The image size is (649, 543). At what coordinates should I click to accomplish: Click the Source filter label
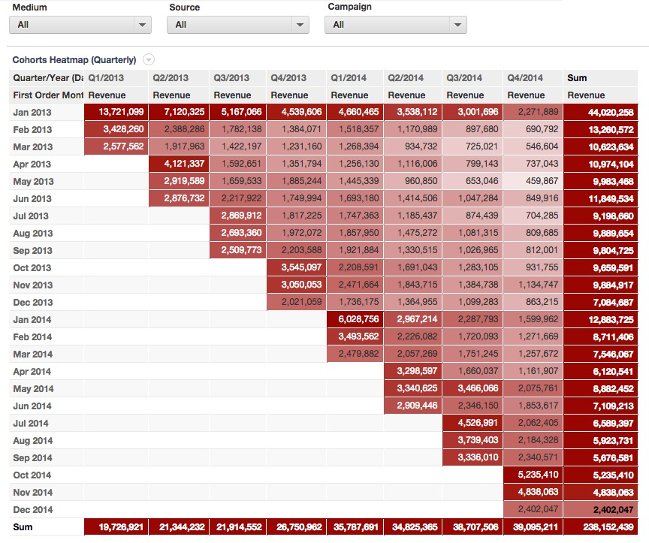coord(184,8)
